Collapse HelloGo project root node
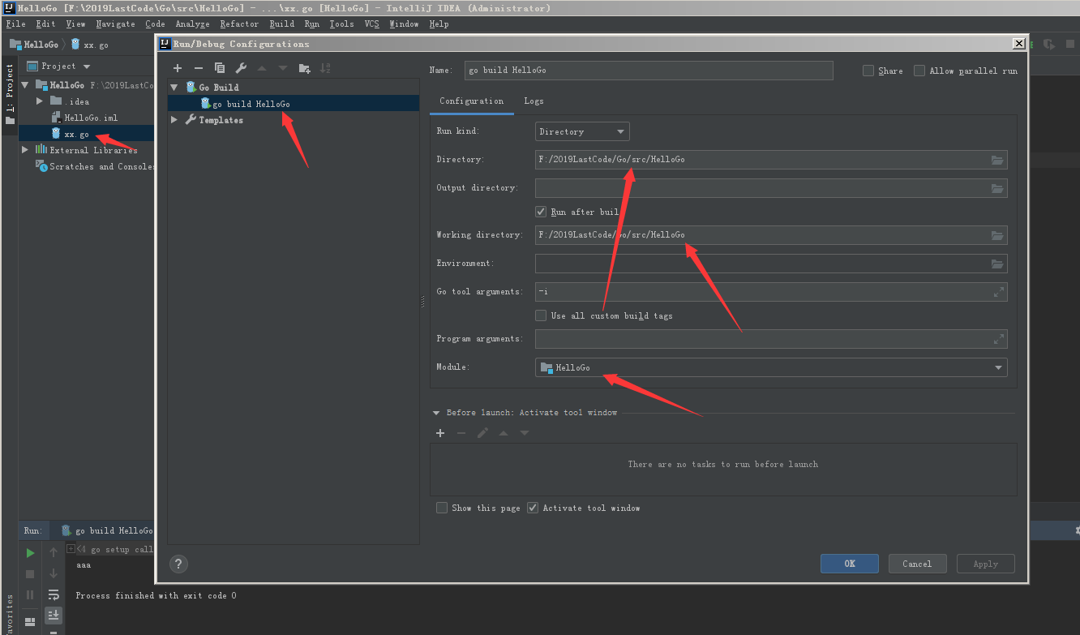1080x635 pixels. pyautogui.click(x=25, y=85)
